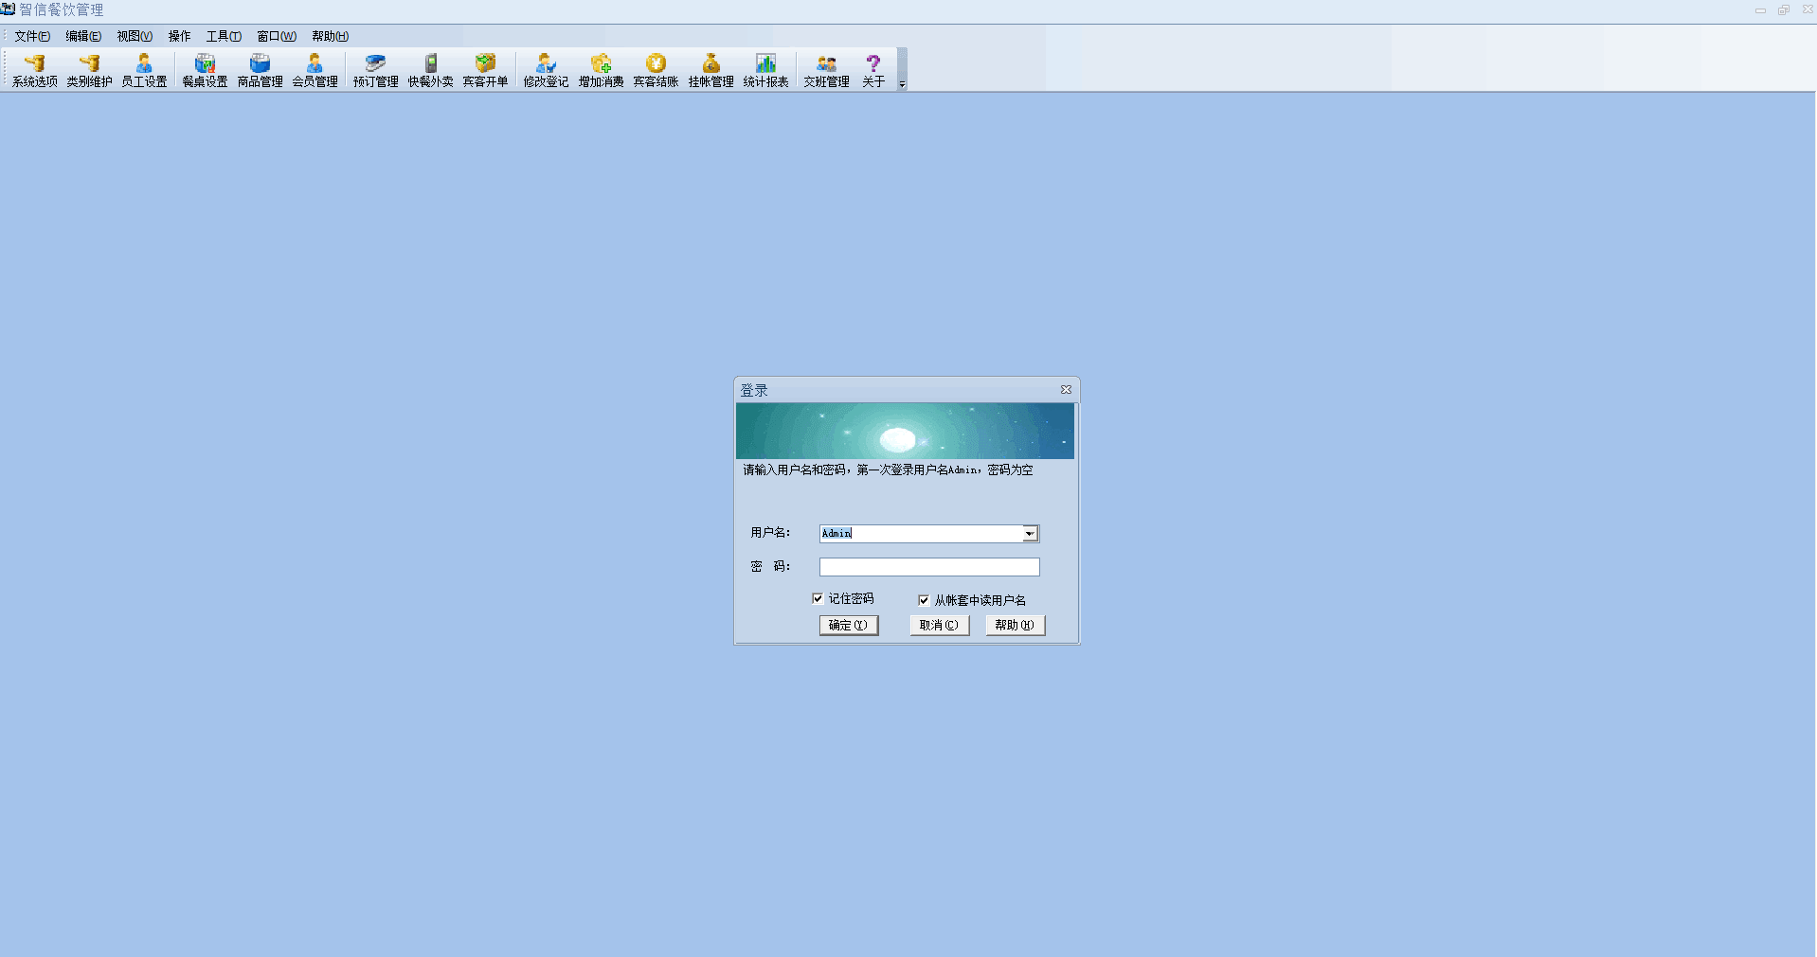
Task: Expand the 用户名 dropdown list
Action: (1030, 534)
